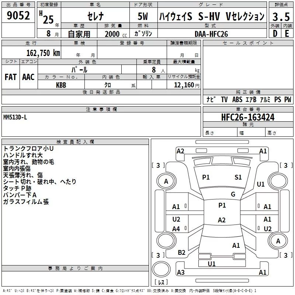The width and height of the screenshot is (295, 295).
Task: Click the 車台番号 header
Action: point(248,109)
